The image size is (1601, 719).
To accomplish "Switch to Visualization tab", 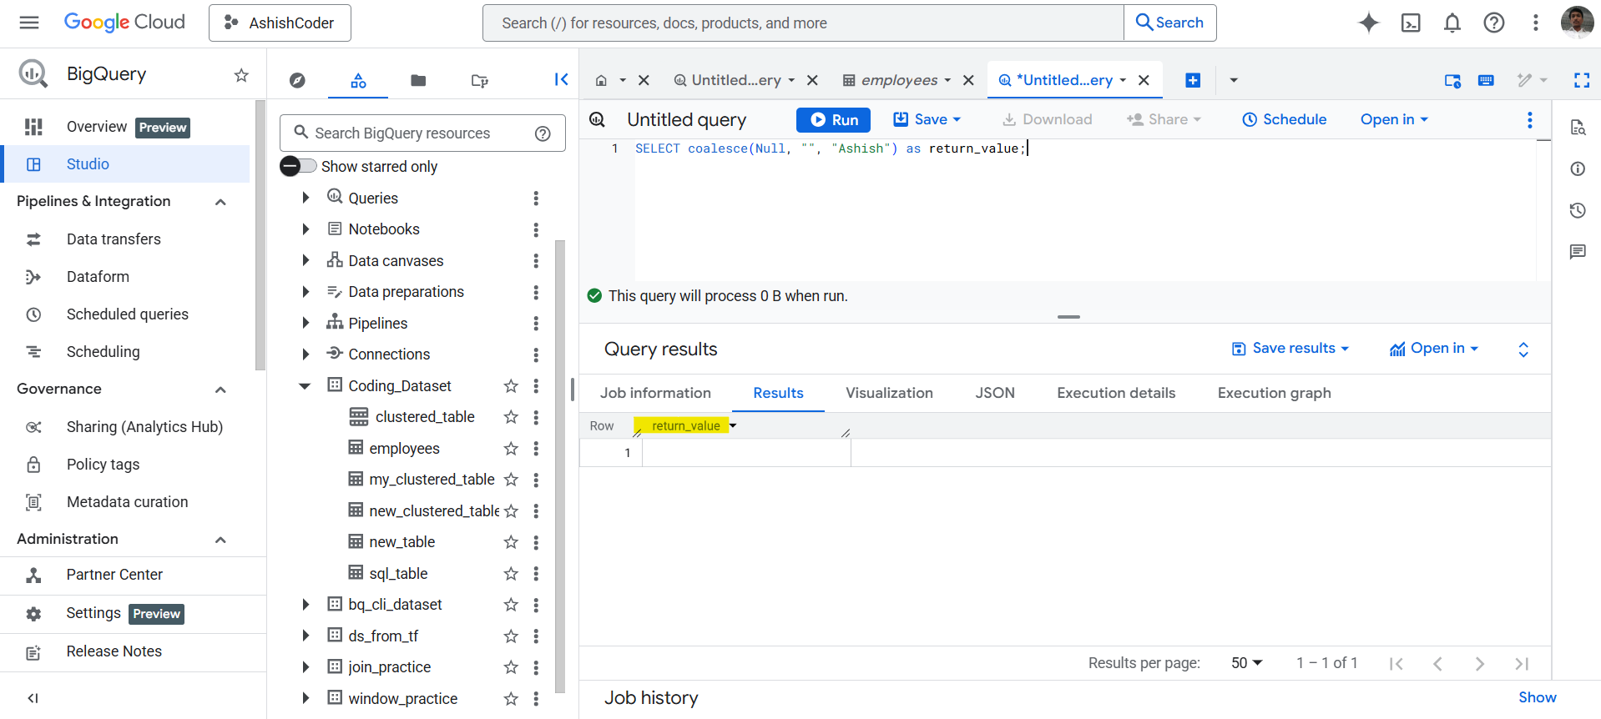I will [x=889, y=393].
